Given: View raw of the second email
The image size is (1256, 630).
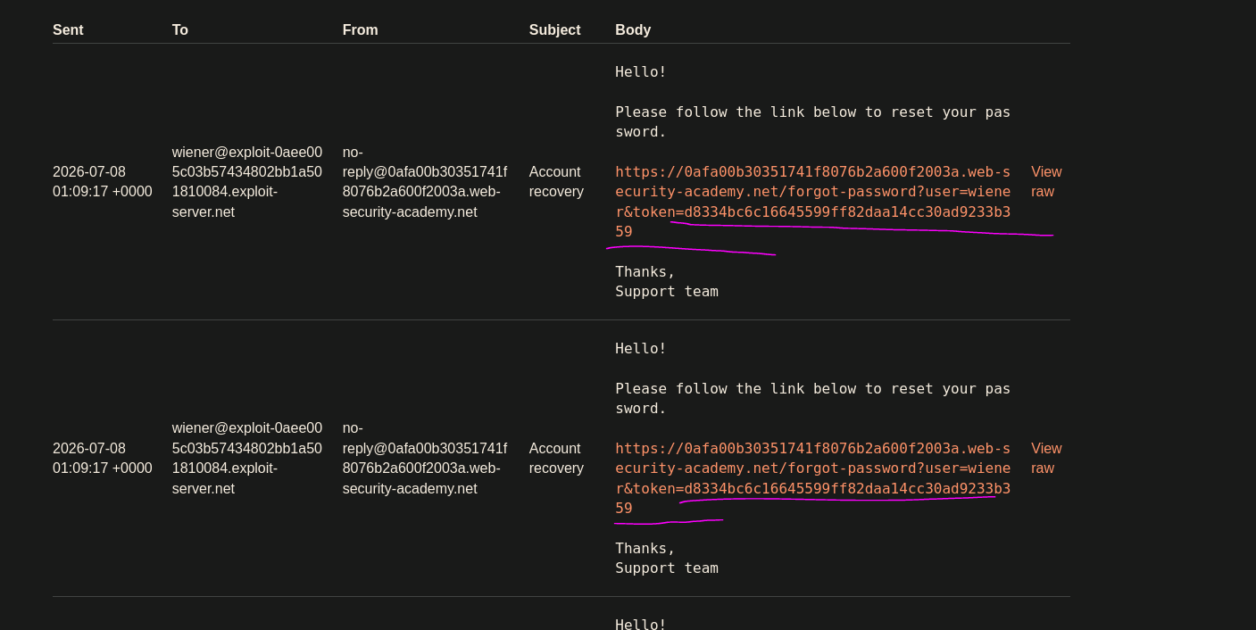Looking at the screenshot, I should click(1046, 458).
